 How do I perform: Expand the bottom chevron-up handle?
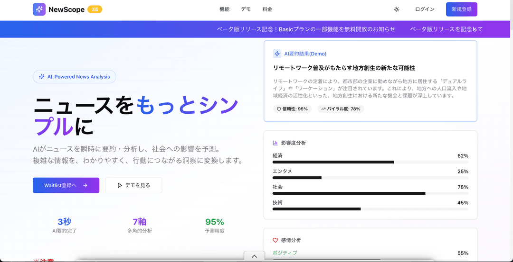[254, 256]
